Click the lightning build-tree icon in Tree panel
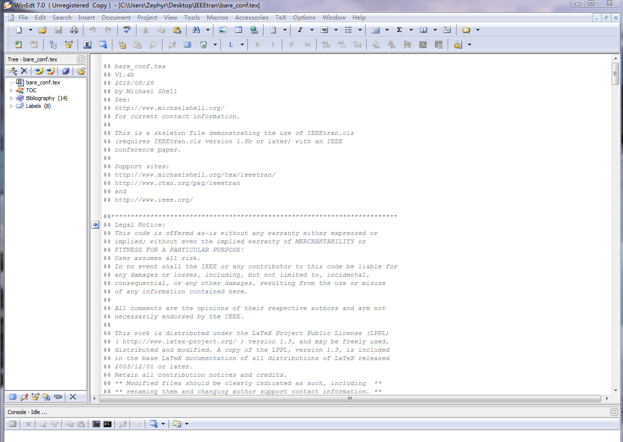 pos(13,71)
